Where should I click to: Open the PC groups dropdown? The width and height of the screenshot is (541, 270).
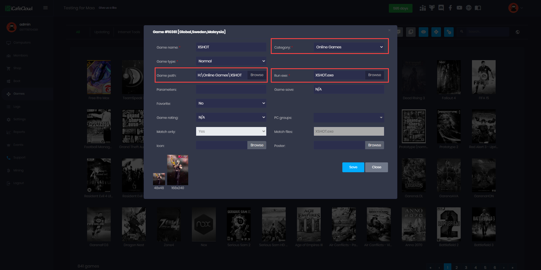[x=349, y=118]
